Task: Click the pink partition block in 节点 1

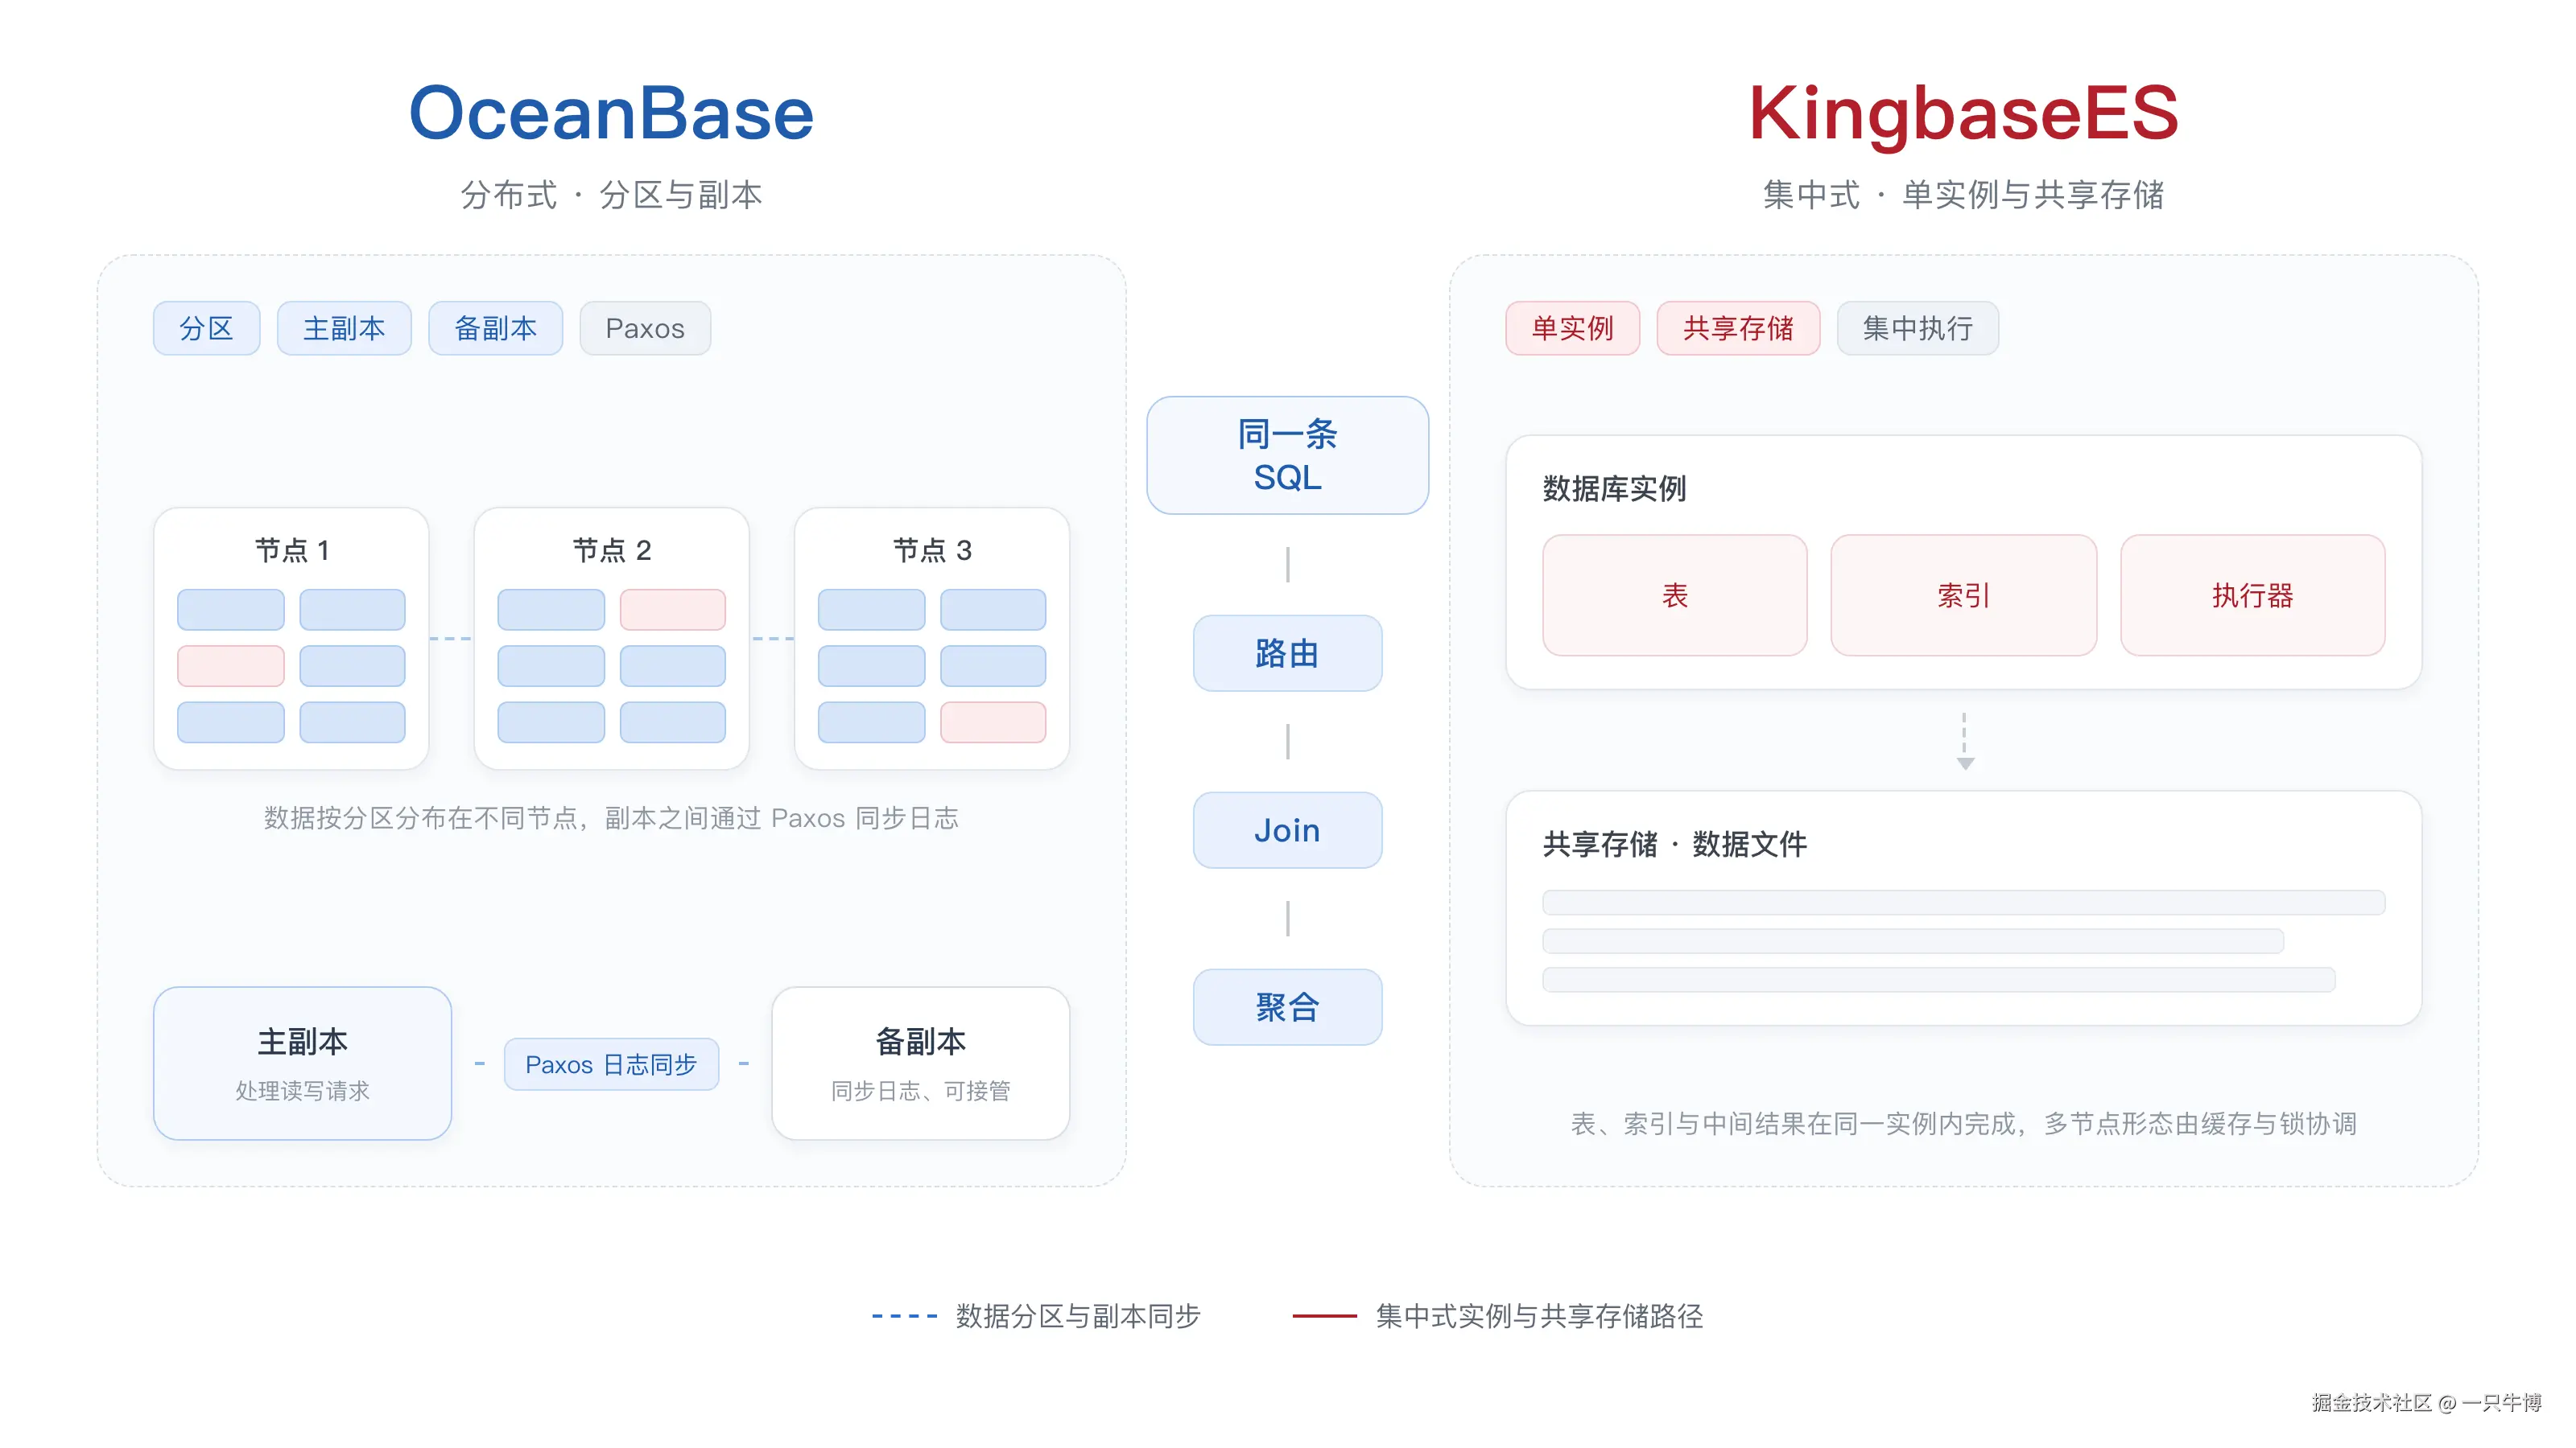Action: click(231, 665)
